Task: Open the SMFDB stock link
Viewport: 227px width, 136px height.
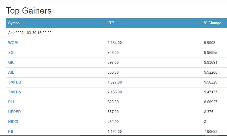Action: pos(15,82)
